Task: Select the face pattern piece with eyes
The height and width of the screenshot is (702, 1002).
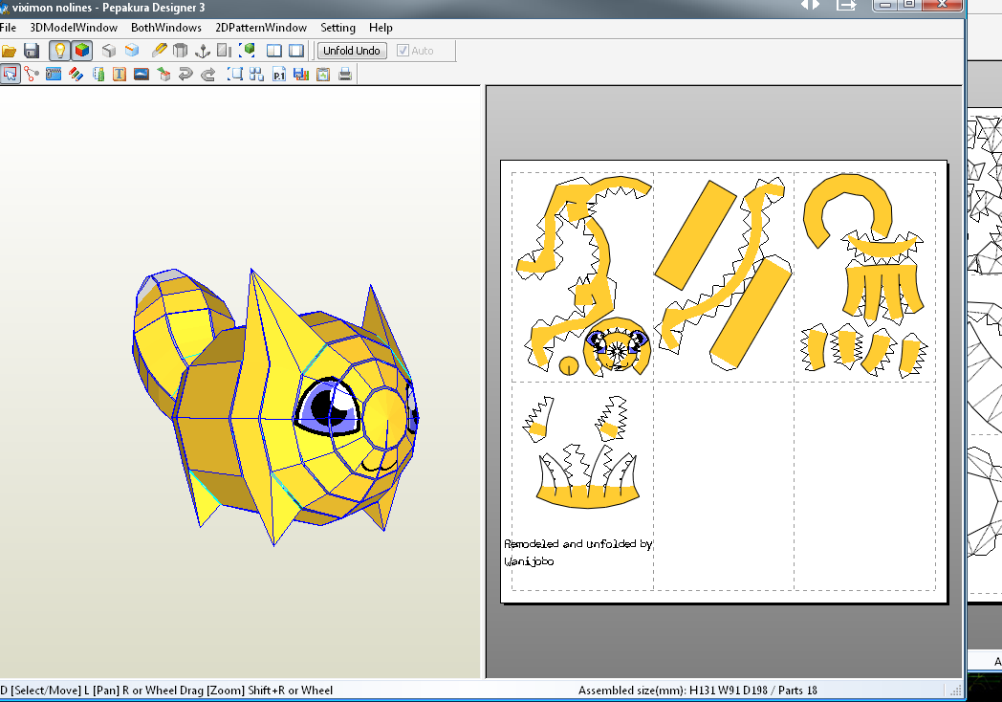Action: click(617, 346)
